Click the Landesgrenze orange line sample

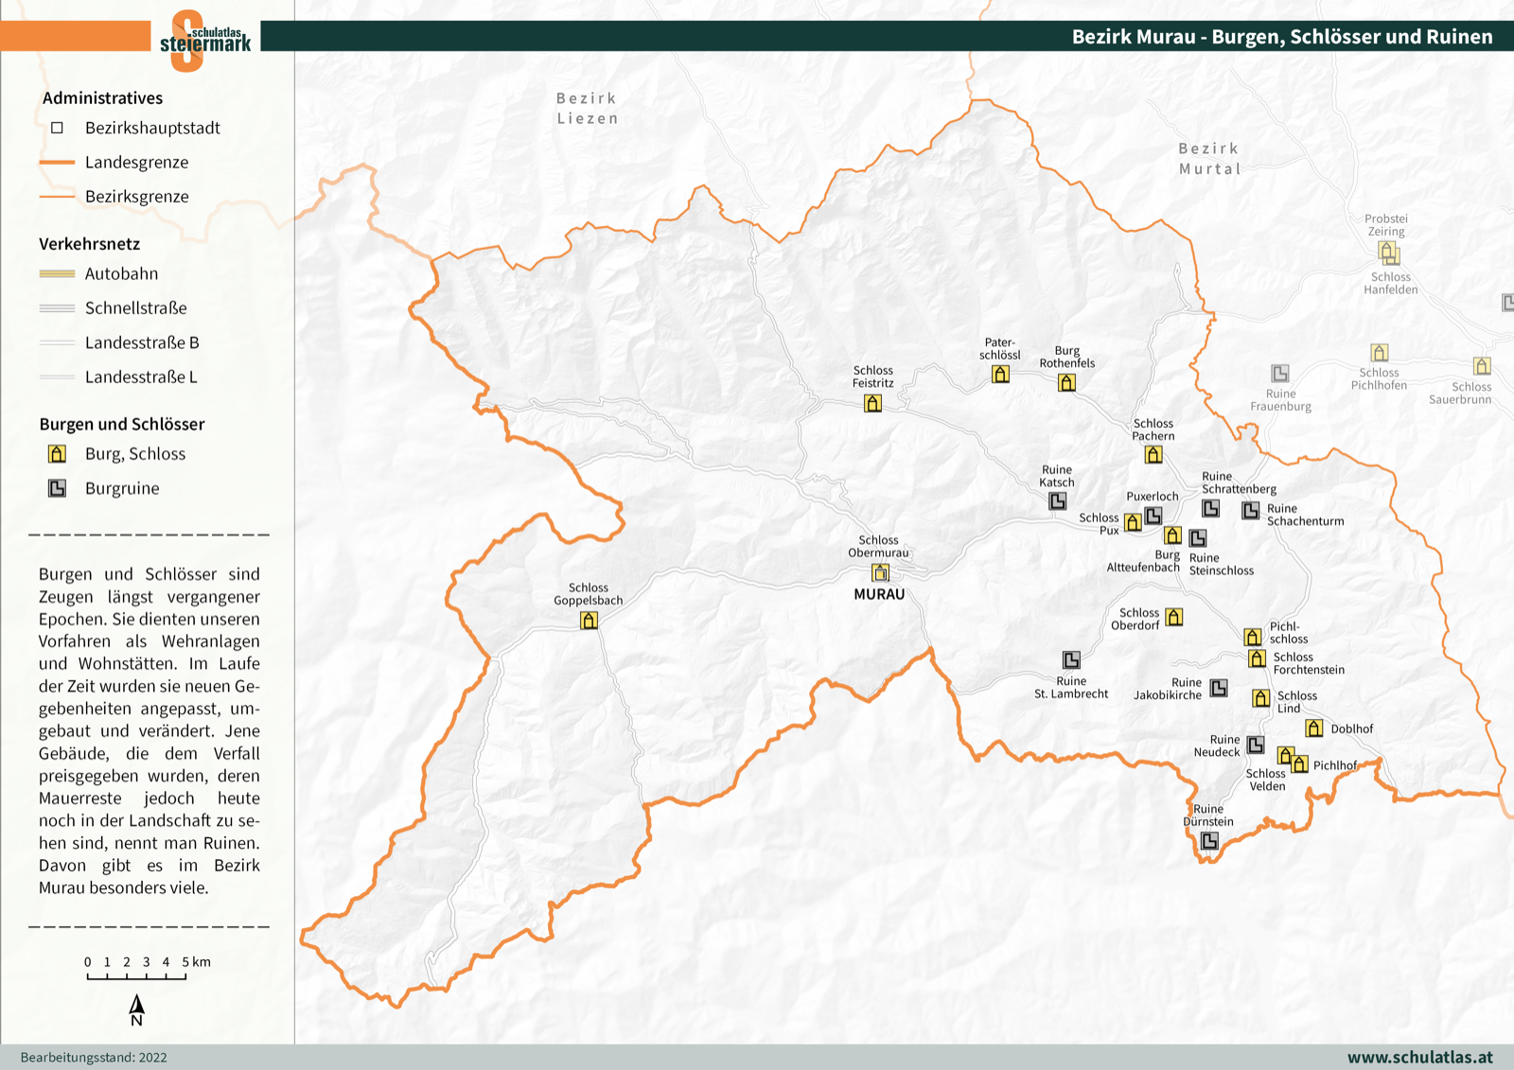pyautogui.click(x=57, y=163)
